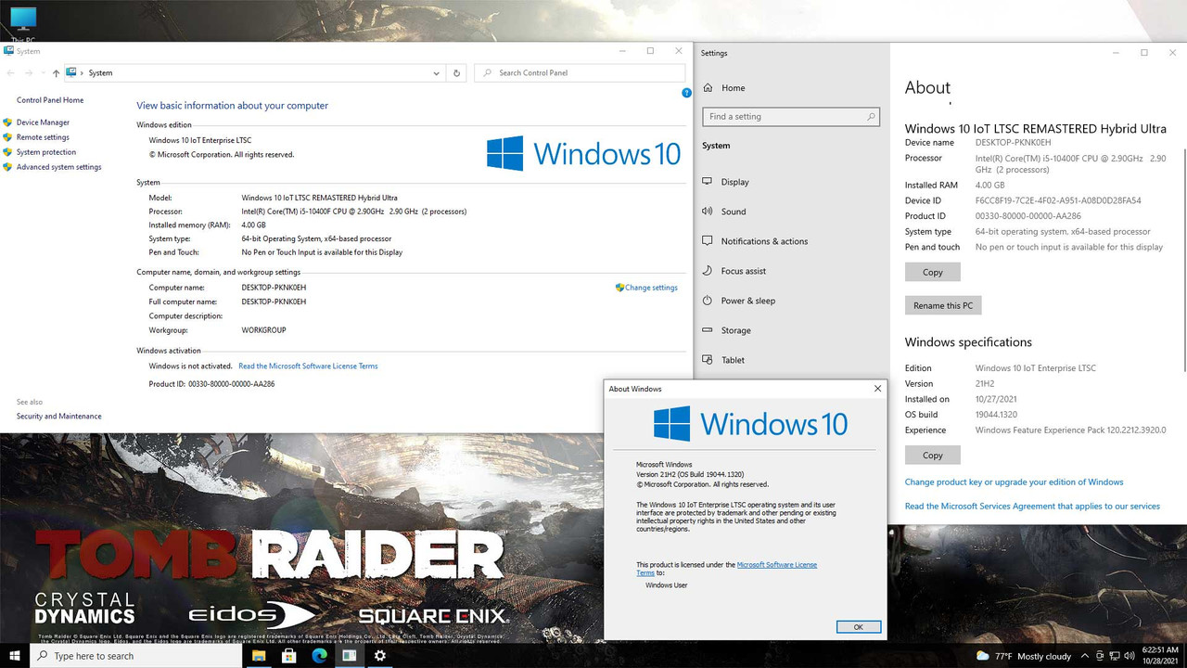Switch to Settings app on taskbar
Screen dimensions: 1187x668
click(x=379, y=656)
